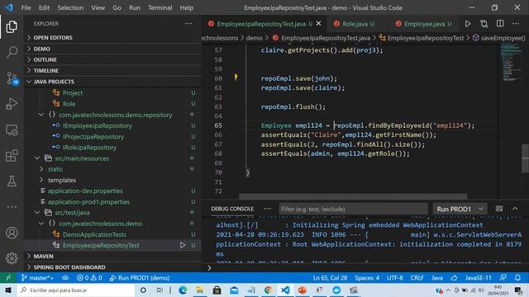Screen dimensions: 529x297
Task: Expand the static folder
Action: pyautogui.click(x=41, y=169)
